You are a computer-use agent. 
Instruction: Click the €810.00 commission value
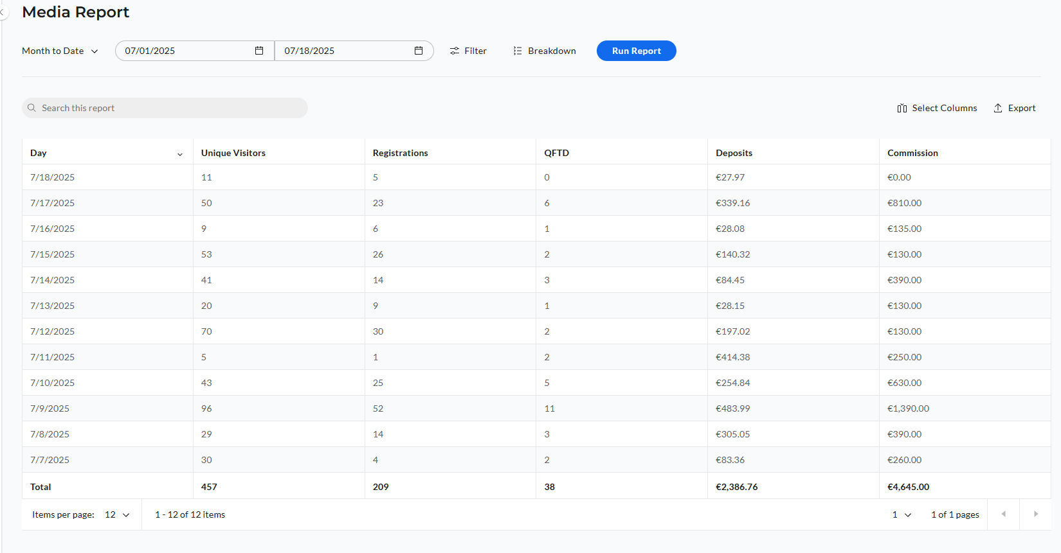(x=904, y=203)
